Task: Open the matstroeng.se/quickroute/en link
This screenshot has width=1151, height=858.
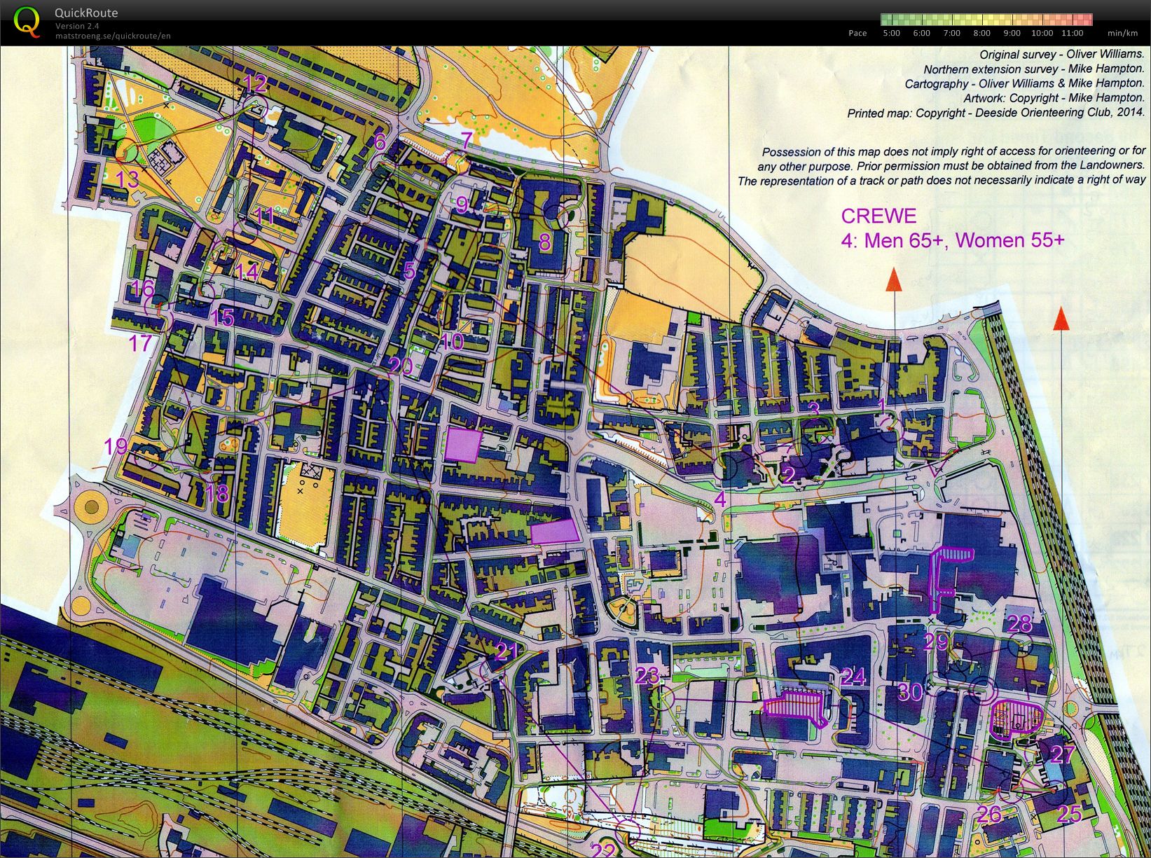Action: coord(113,36)
